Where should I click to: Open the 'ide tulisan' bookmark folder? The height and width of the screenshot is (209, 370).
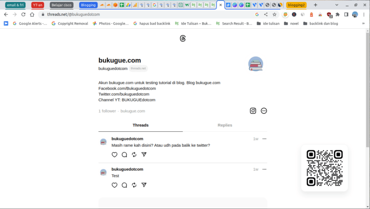pyautogui.click(x=268, y=24)
